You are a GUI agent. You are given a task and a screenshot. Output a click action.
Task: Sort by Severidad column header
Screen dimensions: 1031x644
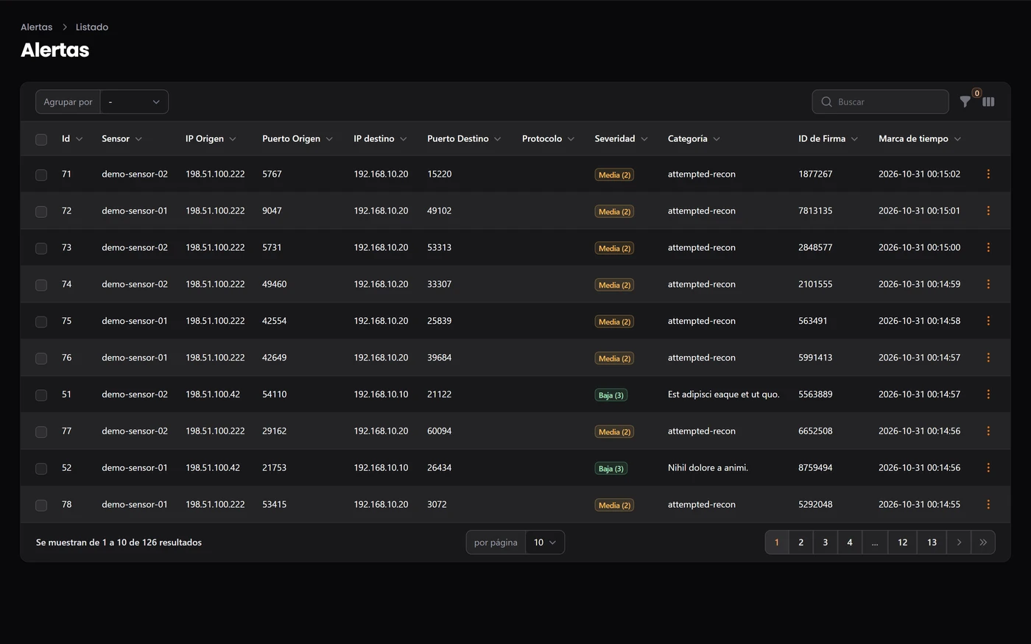(621, 139)
